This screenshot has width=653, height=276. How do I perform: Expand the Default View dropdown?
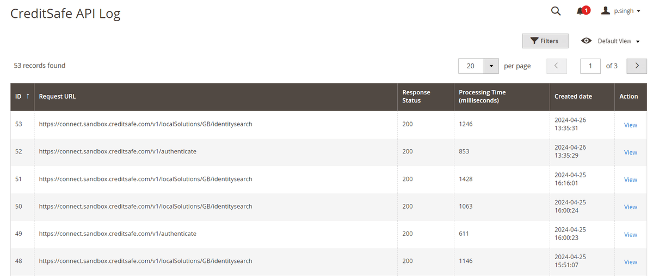(x=618, y=41)
